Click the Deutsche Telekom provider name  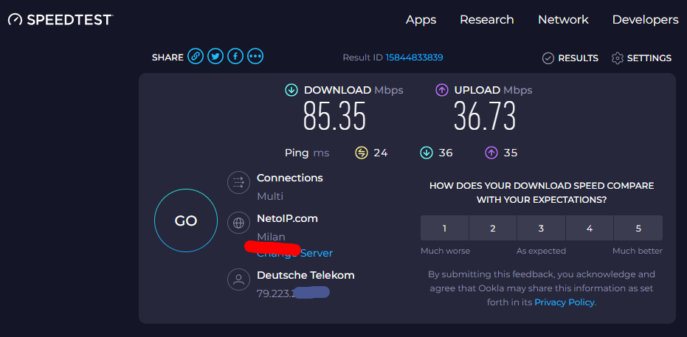coord(305,275)
